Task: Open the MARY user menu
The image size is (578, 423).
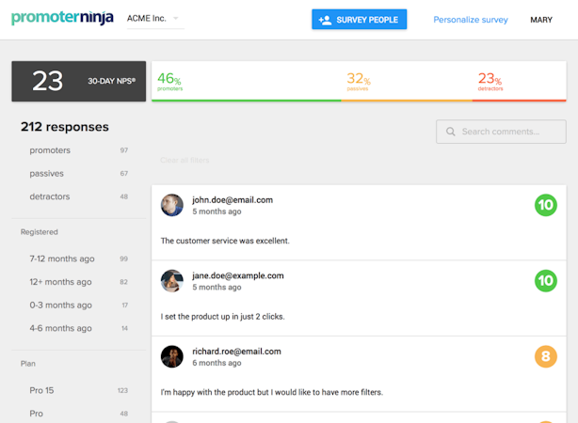Action: (x=541, y=20)
